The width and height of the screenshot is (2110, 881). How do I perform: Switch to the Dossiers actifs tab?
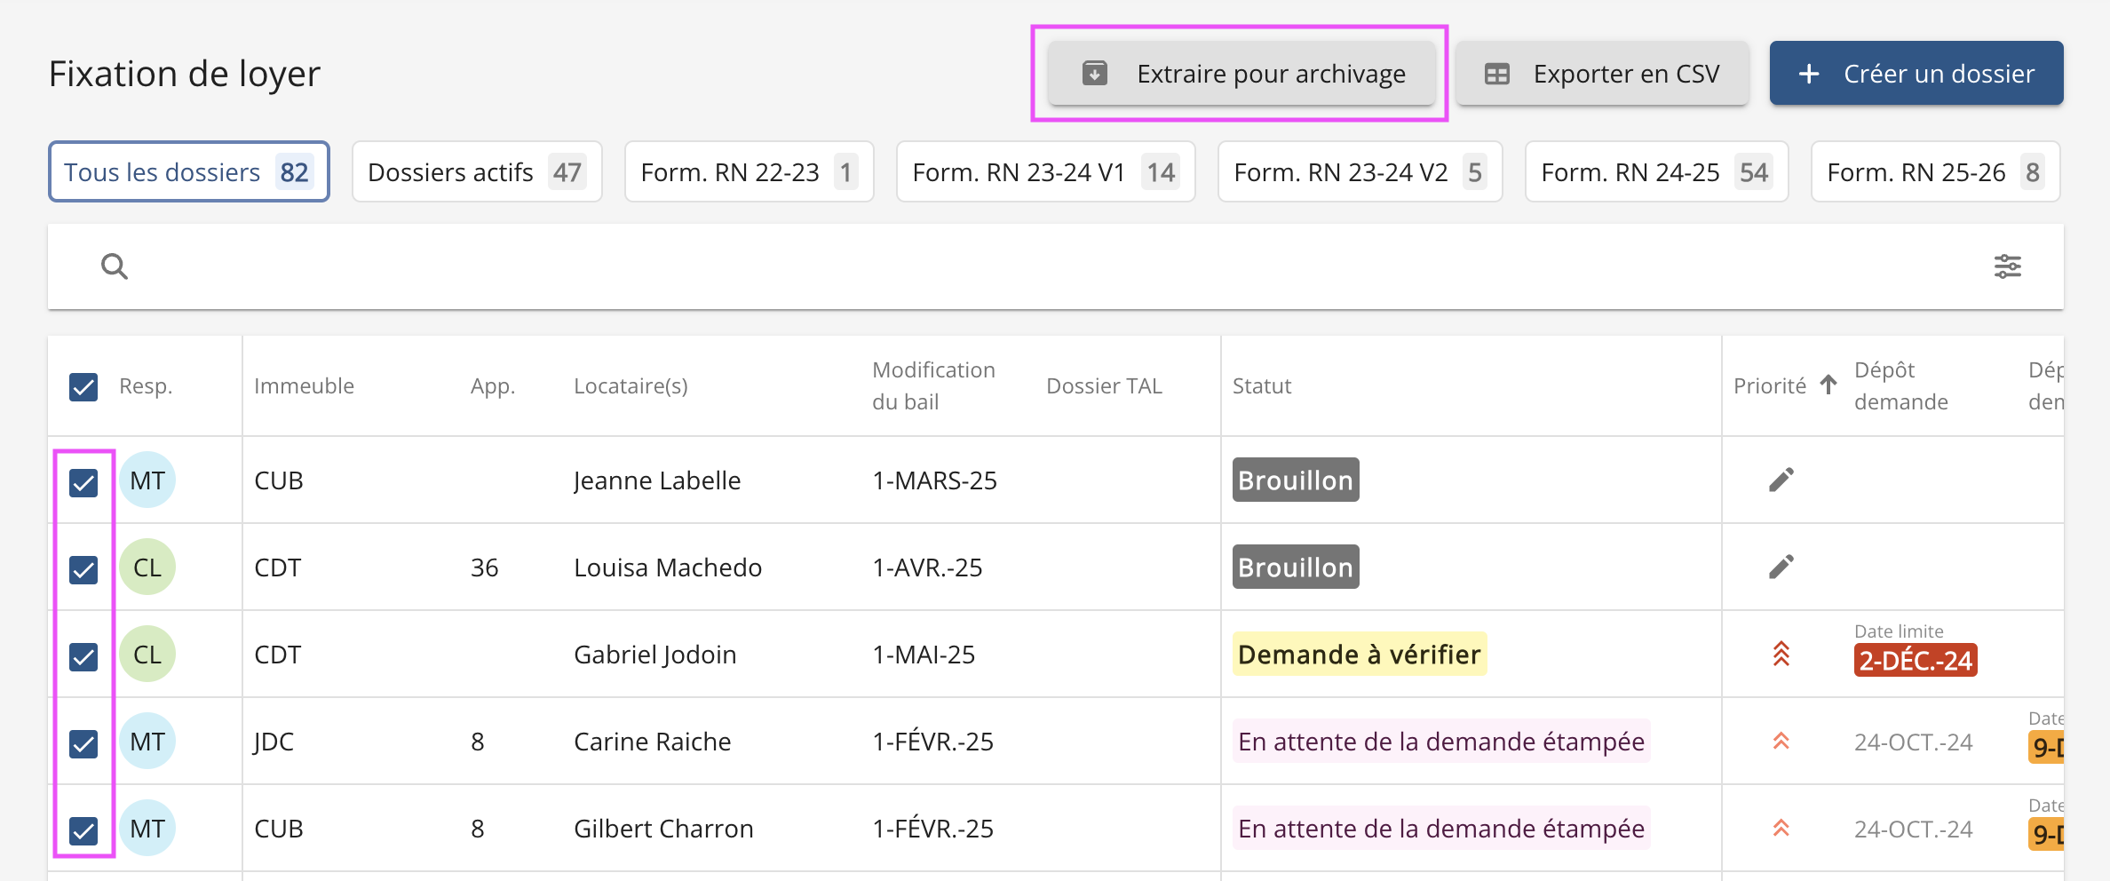477,172
